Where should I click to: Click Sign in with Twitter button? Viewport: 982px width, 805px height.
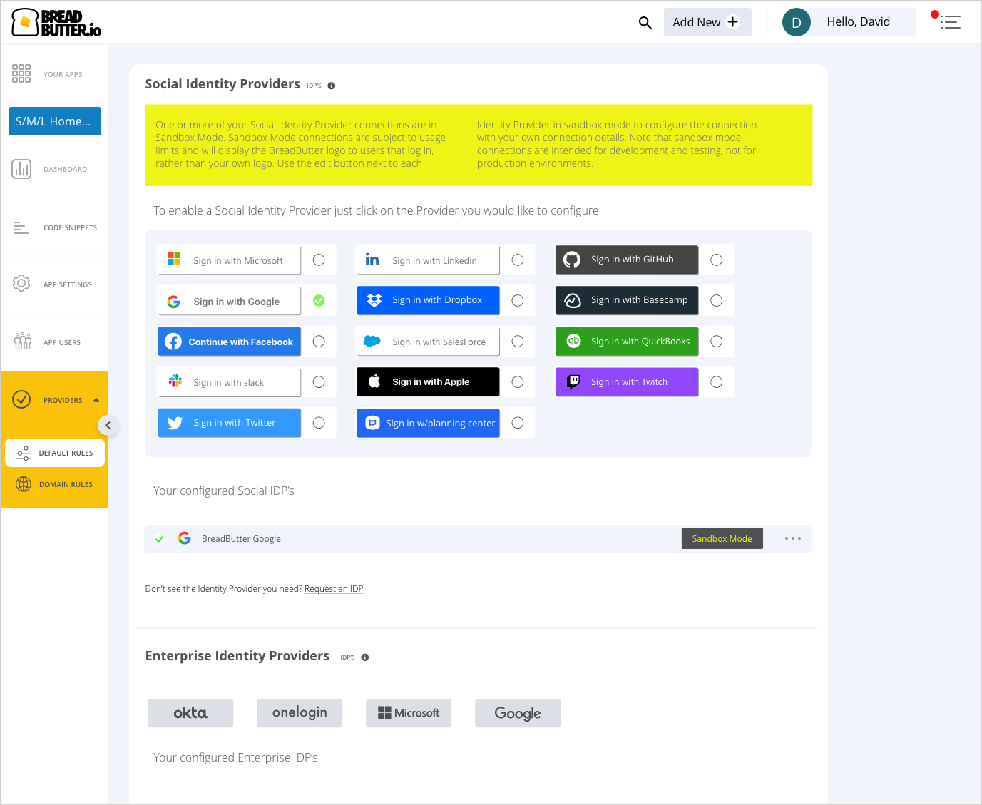coord(229,423)
